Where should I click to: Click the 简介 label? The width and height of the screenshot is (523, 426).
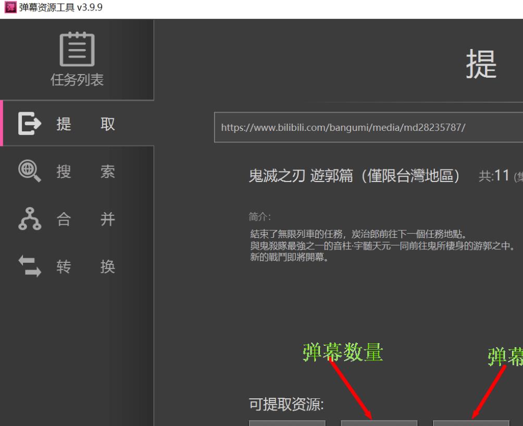coord(260,217)
